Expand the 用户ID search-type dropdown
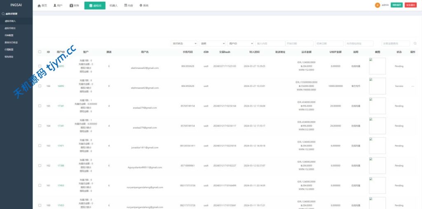The height and width of the screenshot is (209, 422). point(240,43)
